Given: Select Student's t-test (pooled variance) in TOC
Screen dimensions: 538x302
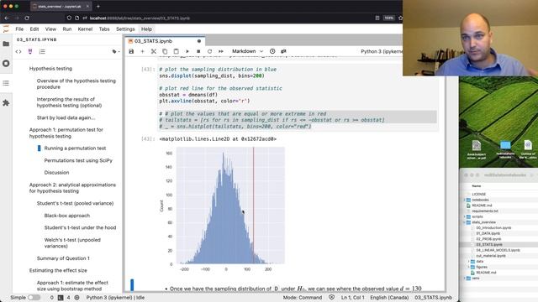Looking at the screenshot, I should (75, 203).
